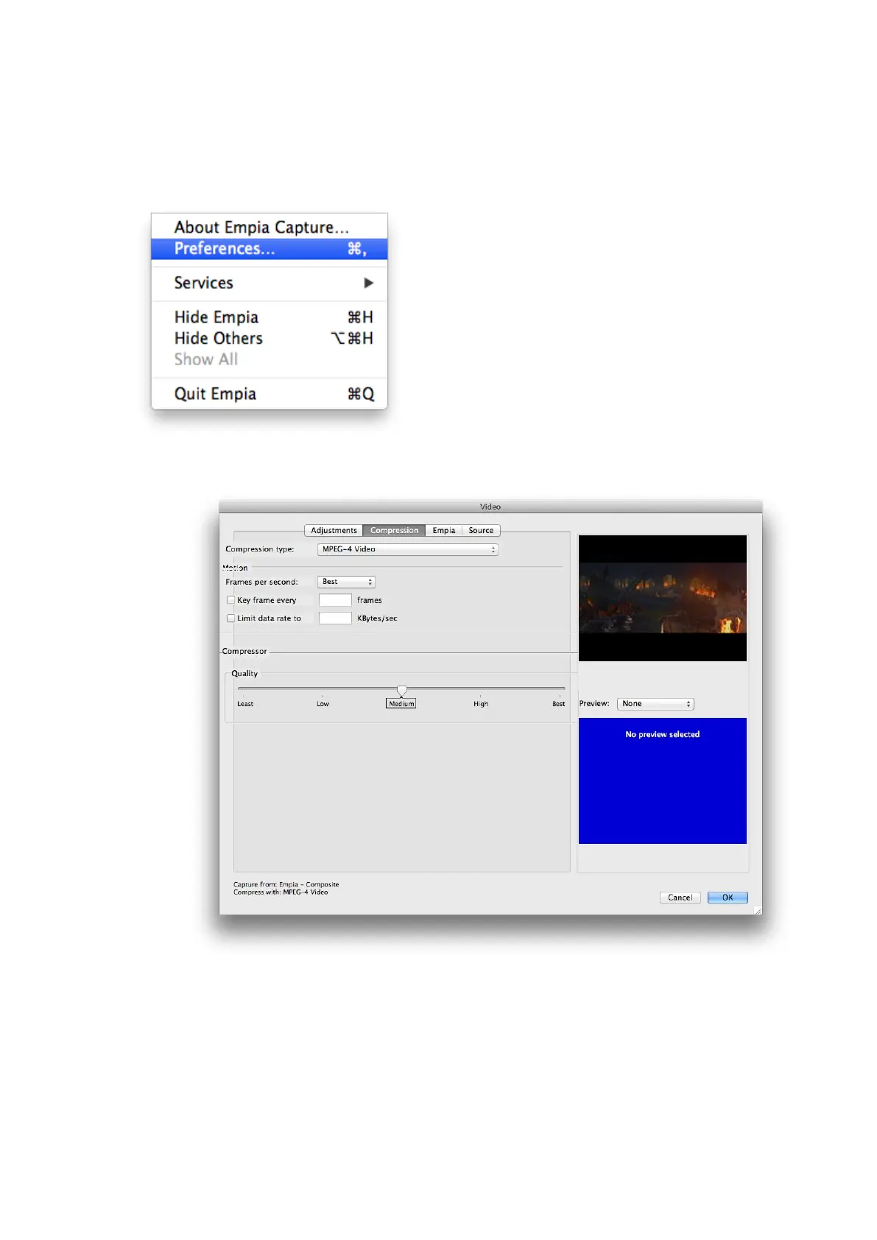Select Hide Empia menu item

tap(269, 317)
